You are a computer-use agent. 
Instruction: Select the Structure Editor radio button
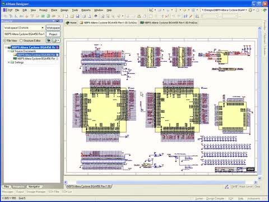21,40
